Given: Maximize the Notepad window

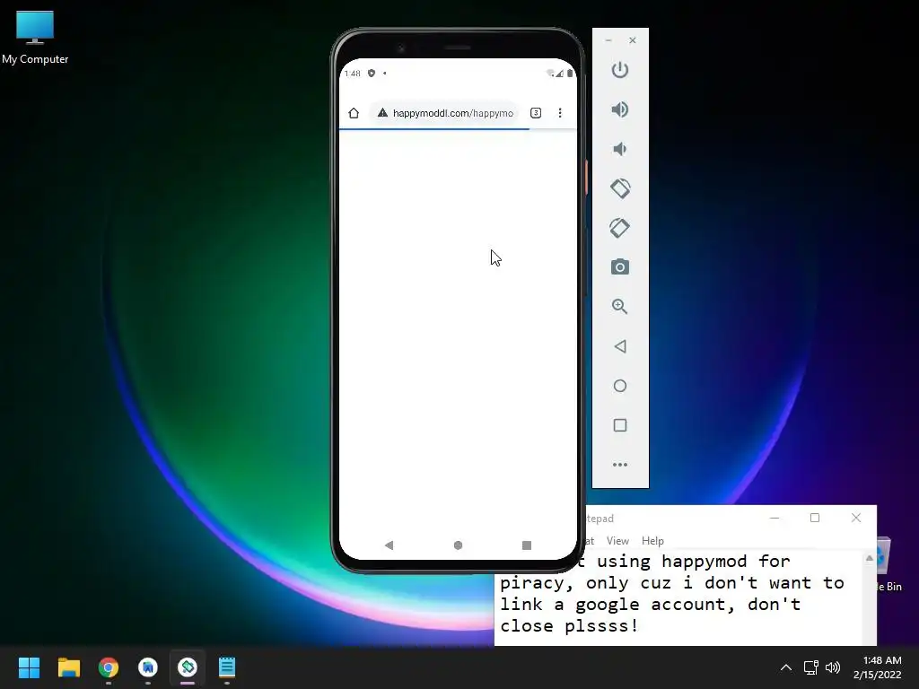Looking at the screenshot, I should pos(815,518).
